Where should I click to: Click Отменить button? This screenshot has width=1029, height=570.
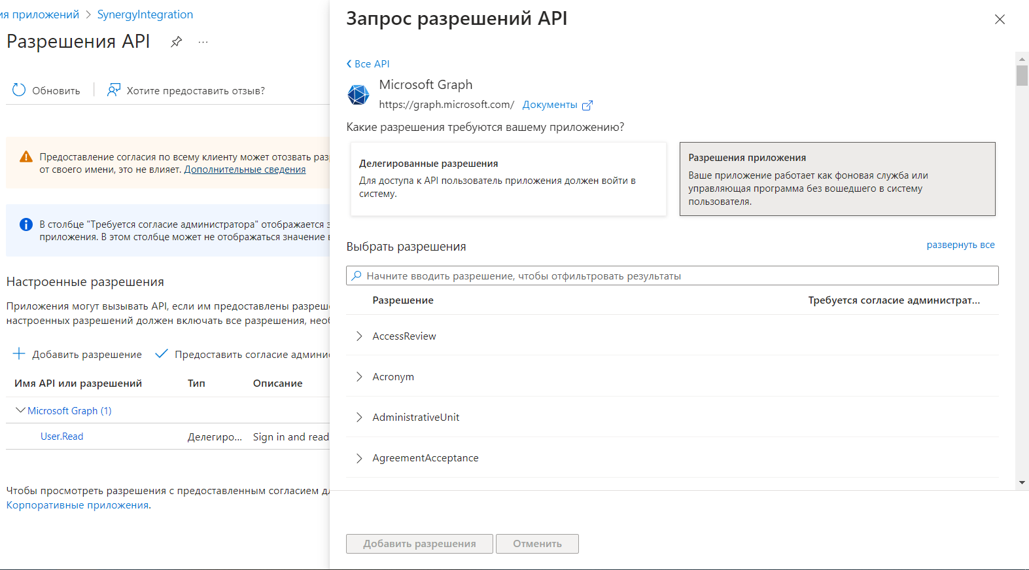(537, 544)
